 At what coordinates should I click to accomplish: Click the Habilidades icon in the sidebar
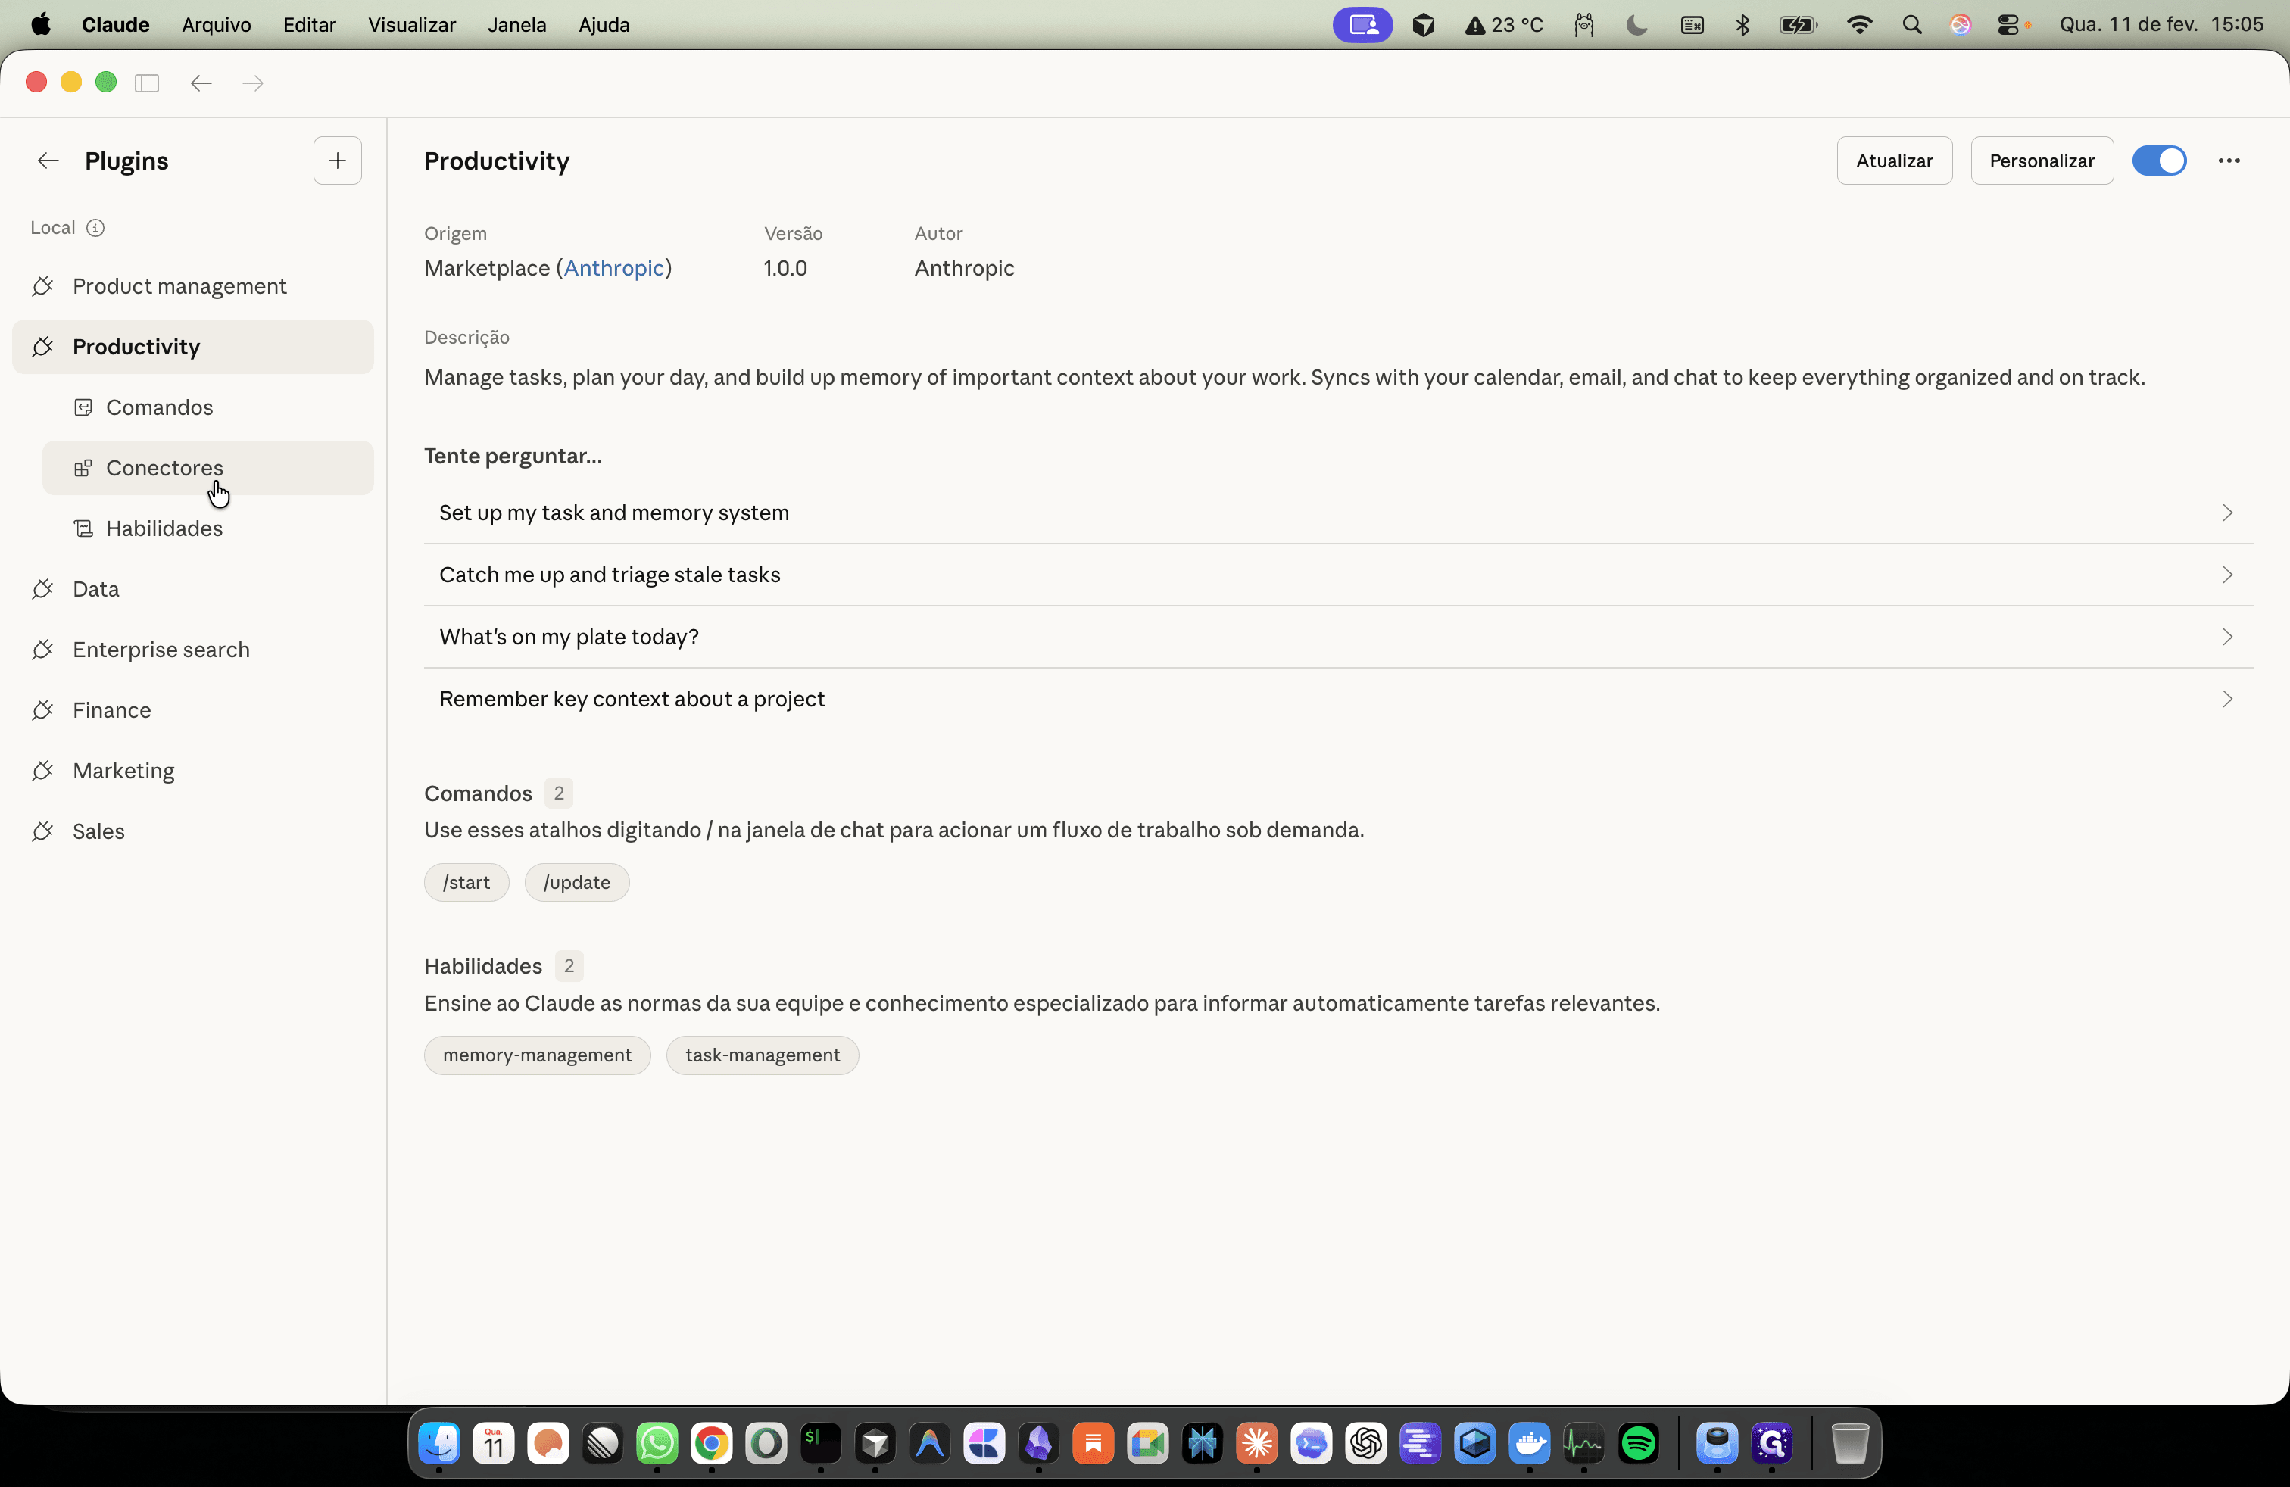pyautogui.click(x=84, y=528)
